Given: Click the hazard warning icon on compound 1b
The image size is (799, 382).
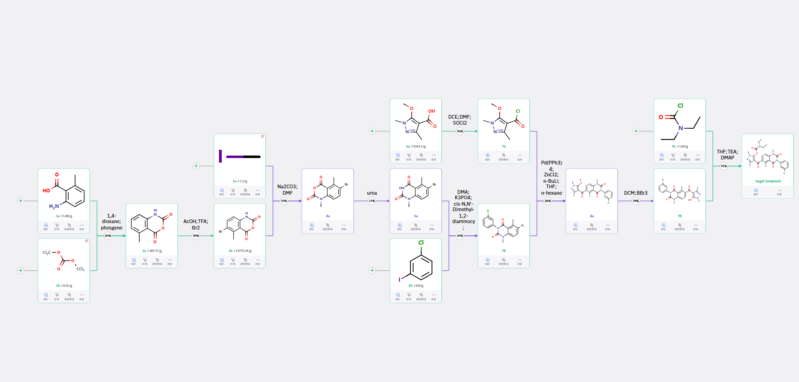Looking at the screenshot, I should click(87, 241).
